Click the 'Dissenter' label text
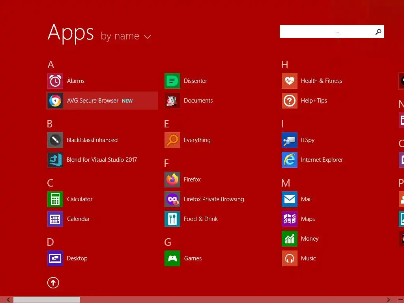This screenshot has width=404, height=303. [x=195, y=81]
